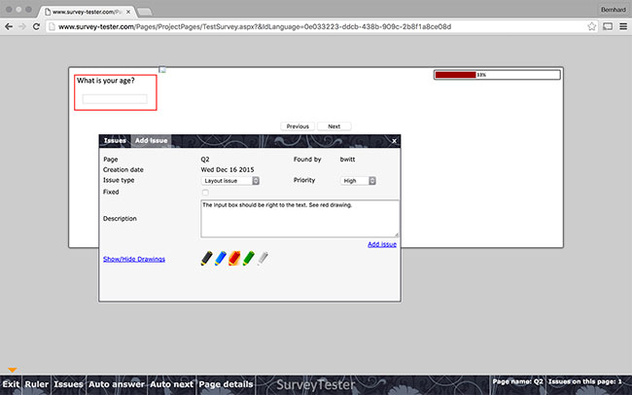Reload the survey page
The width and height of the screenshot is (632, 395).
pyautogui.click(x=36, y=26)
